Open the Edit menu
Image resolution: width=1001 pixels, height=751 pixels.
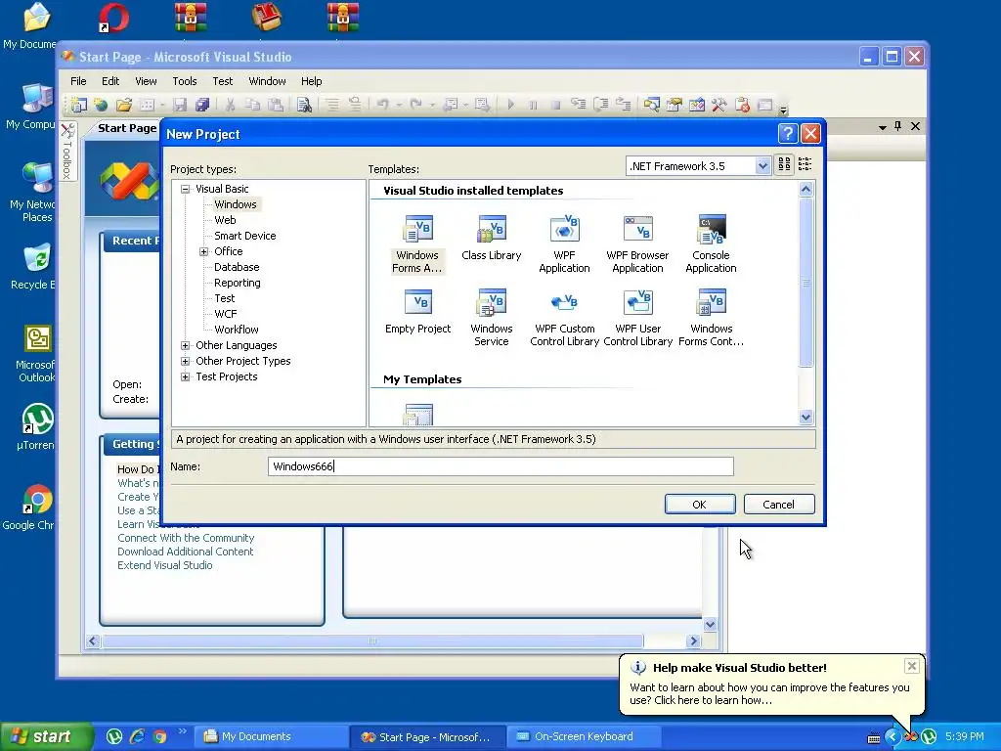click(110, 81)
